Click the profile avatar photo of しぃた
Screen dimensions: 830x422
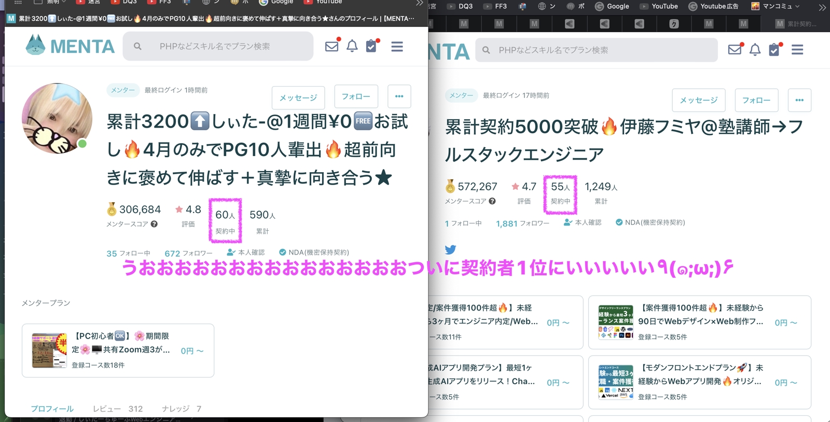point(57,118)
